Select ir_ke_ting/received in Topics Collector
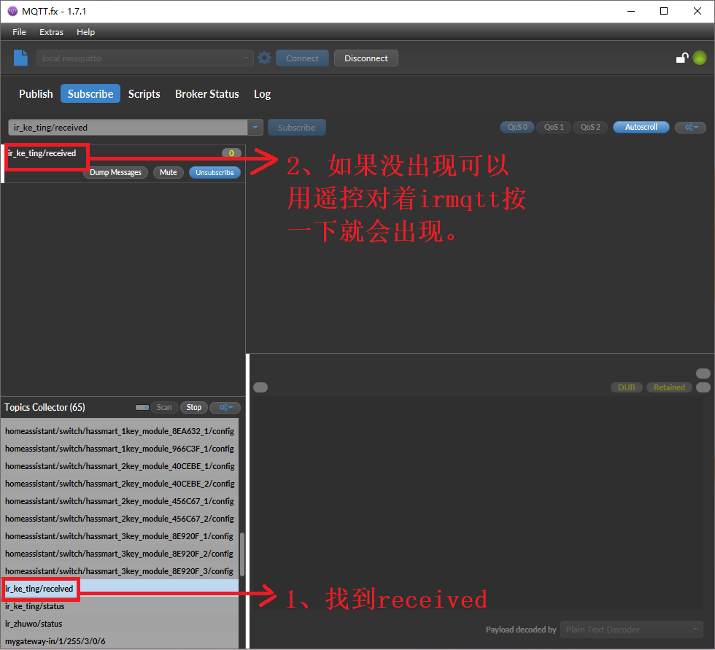The width and height of the screenshot is (715, 650). tap(120, 589)
